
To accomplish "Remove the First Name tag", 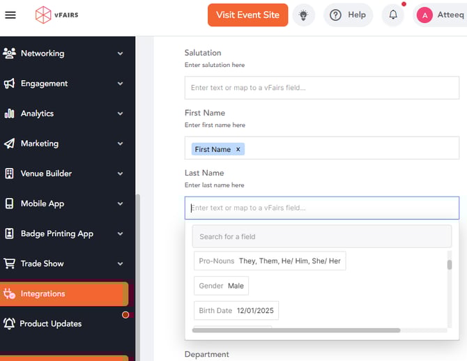I will 238,149.
